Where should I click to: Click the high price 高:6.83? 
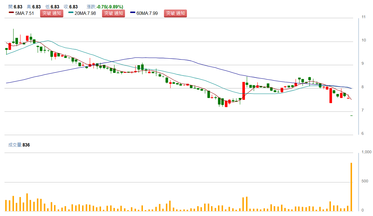34,7
